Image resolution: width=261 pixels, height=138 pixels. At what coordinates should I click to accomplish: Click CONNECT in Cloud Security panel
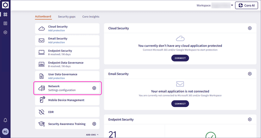180,58
